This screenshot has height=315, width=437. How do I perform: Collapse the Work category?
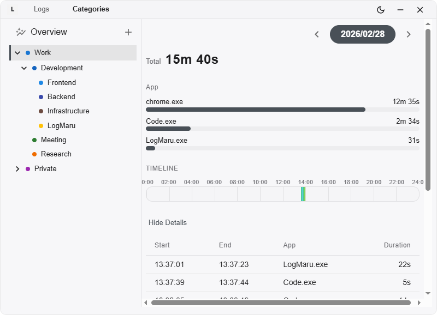(17, 53)
